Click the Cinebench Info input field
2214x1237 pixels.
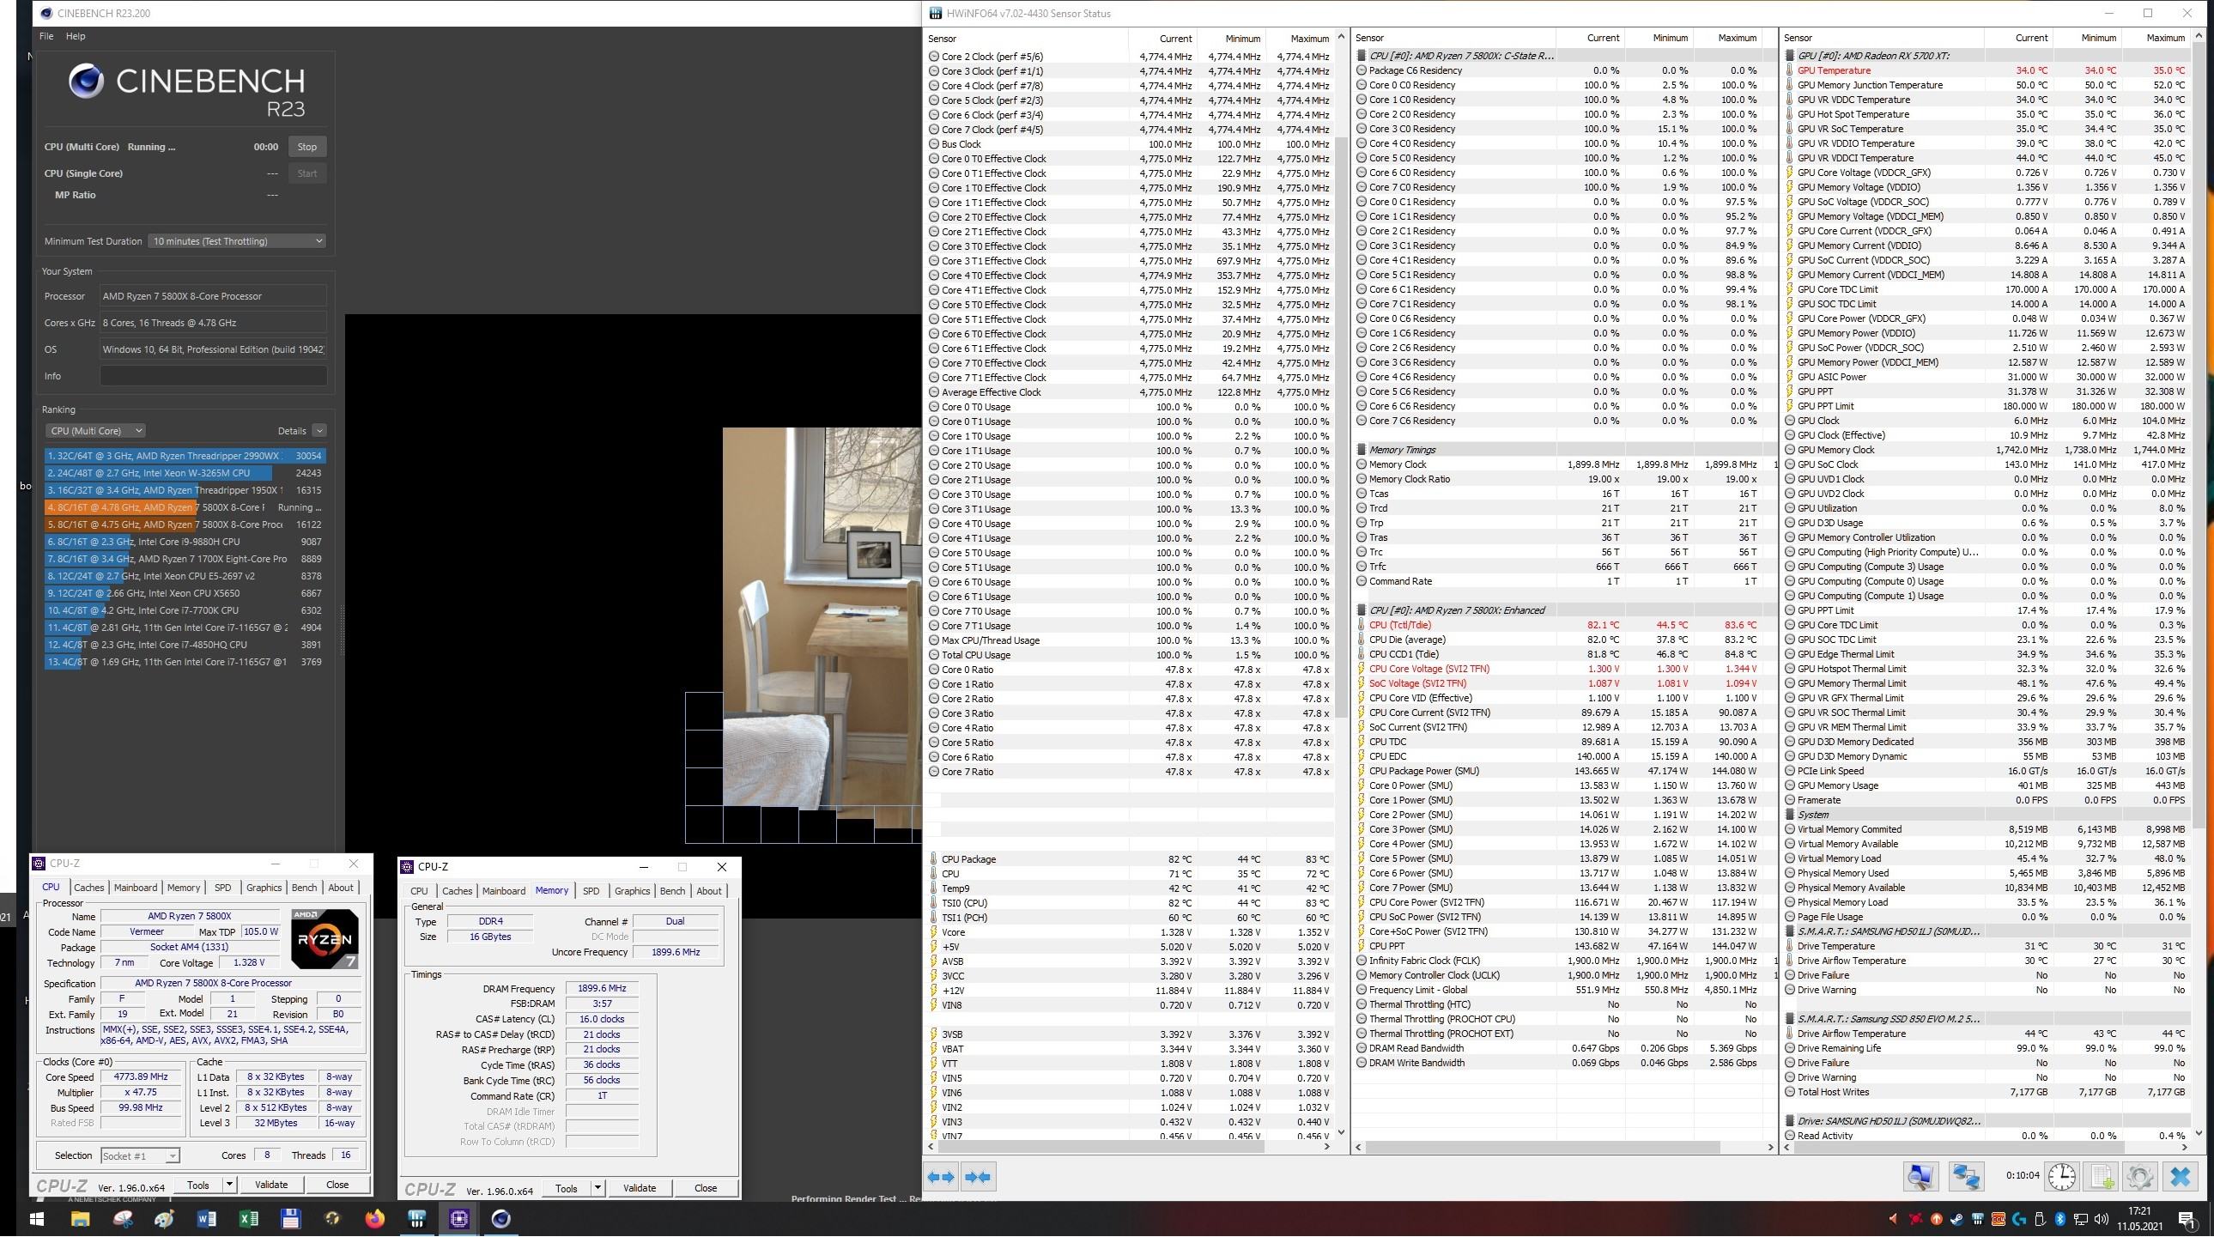(x=213, y=377)
